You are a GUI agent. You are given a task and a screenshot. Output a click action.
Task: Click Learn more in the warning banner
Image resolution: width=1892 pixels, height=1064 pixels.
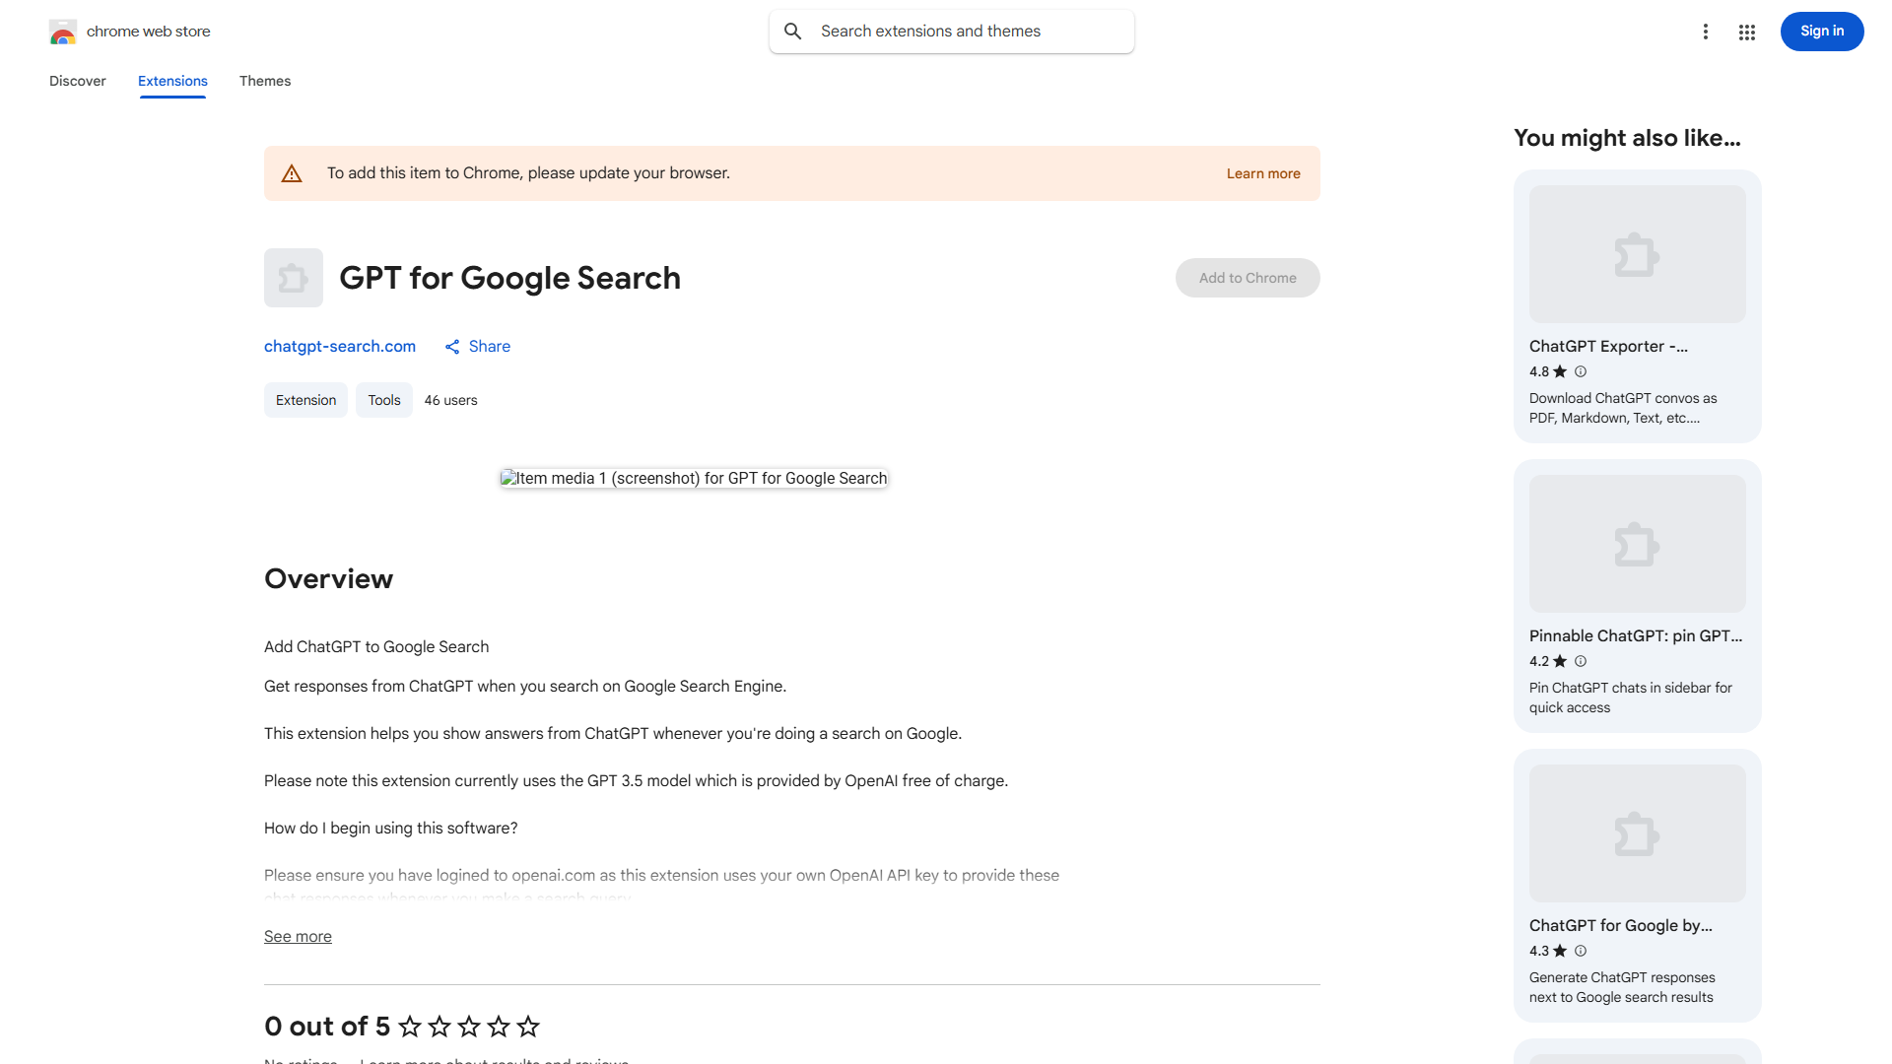[1262, 172]
